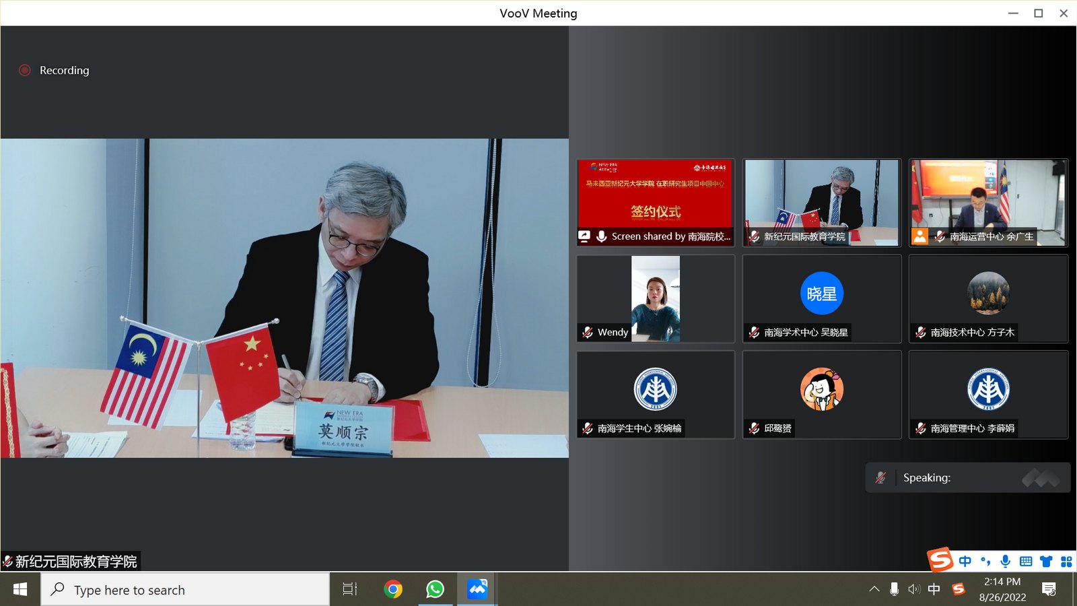The width and height of the screenshot is (1077, 606).
Task: Click the red Recording indicator icon
Action: pyautogui.click(x=25, y=70)
